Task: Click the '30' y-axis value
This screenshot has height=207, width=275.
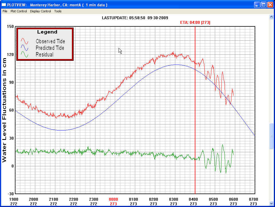Action: [11, 138]
